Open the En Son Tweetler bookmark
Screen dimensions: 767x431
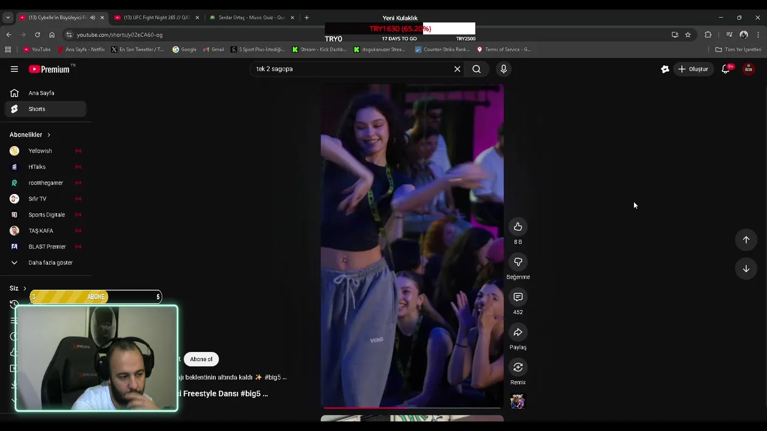tap(138, 50)
